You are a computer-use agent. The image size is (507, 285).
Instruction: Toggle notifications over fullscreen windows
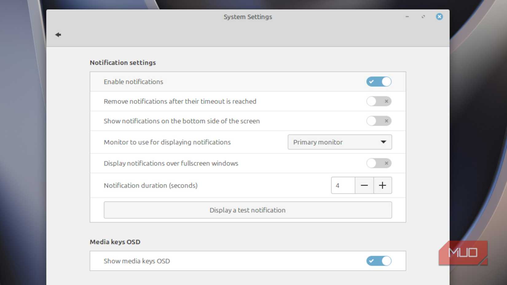[379, 163]
